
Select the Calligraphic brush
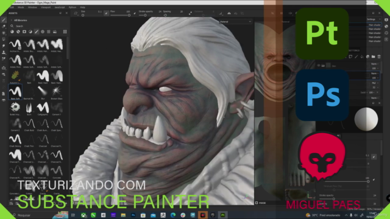coord(43,108)
